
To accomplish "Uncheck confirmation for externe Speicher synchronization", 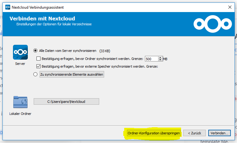I will coord(39,66).
